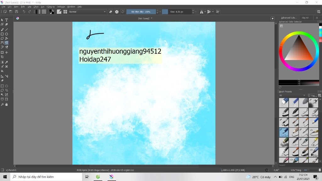Open the Normal blending mode dropdown
Screen dimensions: 322x181
87,12
